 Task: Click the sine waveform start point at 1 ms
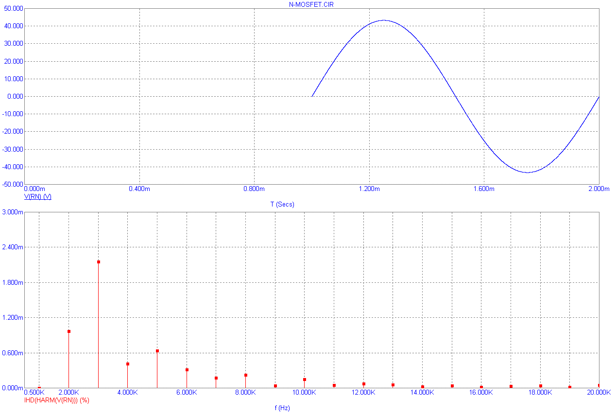pyautogui.click(x=312, y=96)
